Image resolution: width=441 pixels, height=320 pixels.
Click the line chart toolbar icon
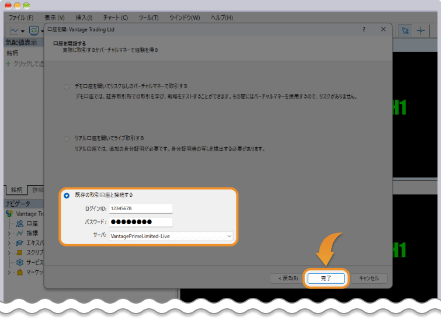click(14, 30)
